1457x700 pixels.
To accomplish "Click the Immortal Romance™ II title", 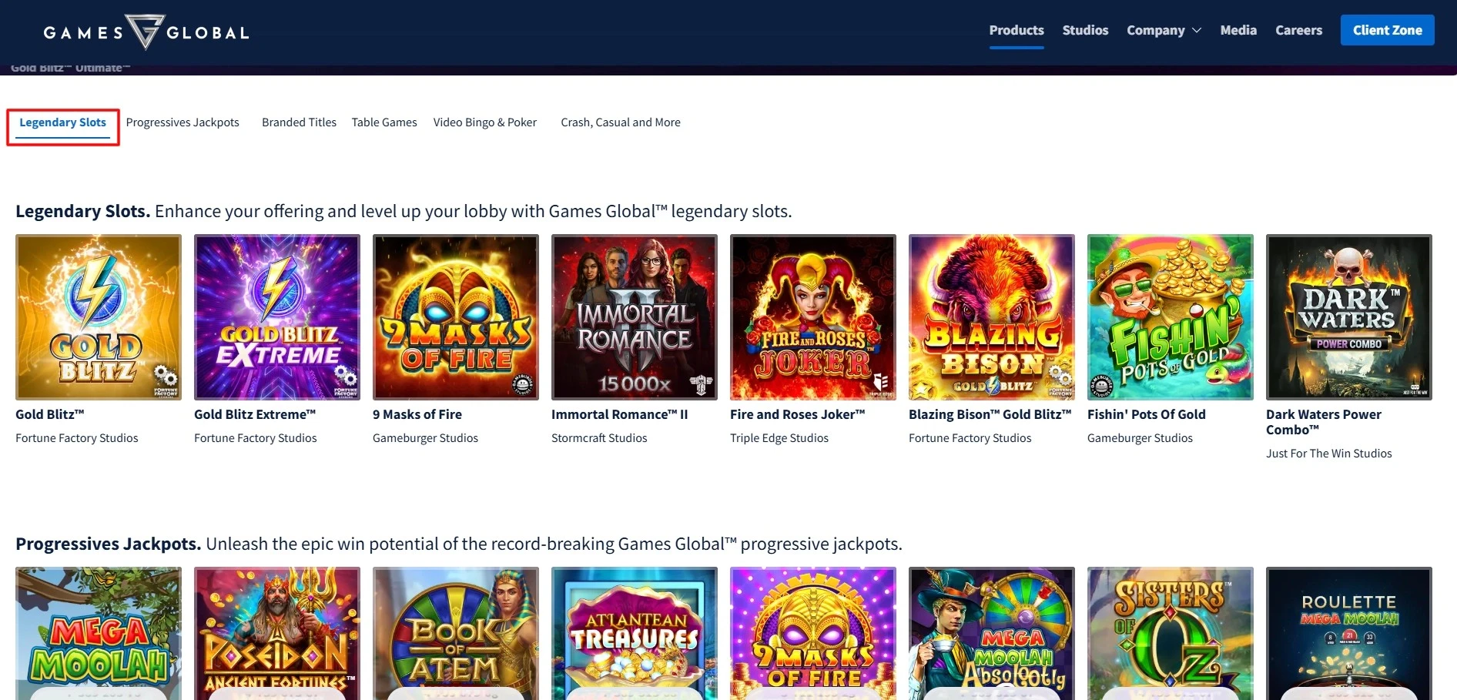I will click(x=620, y=414).
